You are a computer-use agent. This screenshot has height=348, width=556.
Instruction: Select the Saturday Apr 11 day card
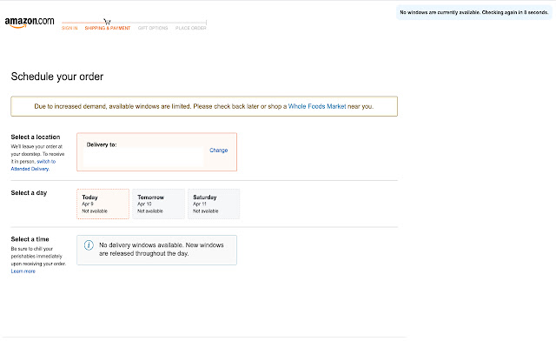pos(214,204)
